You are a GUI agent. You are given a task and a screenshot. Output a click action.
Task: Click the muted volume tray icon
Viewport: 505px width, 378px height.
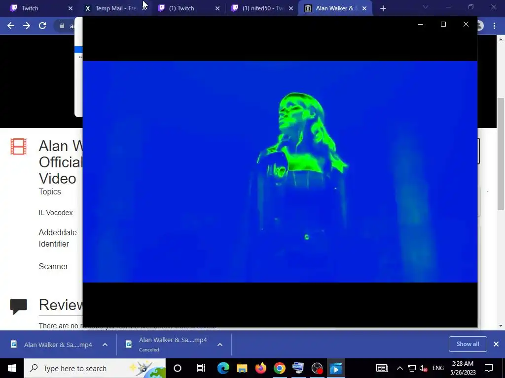[x=423, y=368]
